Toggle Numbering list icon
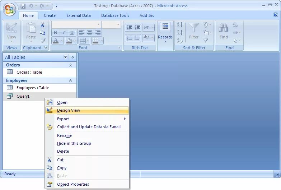 click(x=129, y=38)
